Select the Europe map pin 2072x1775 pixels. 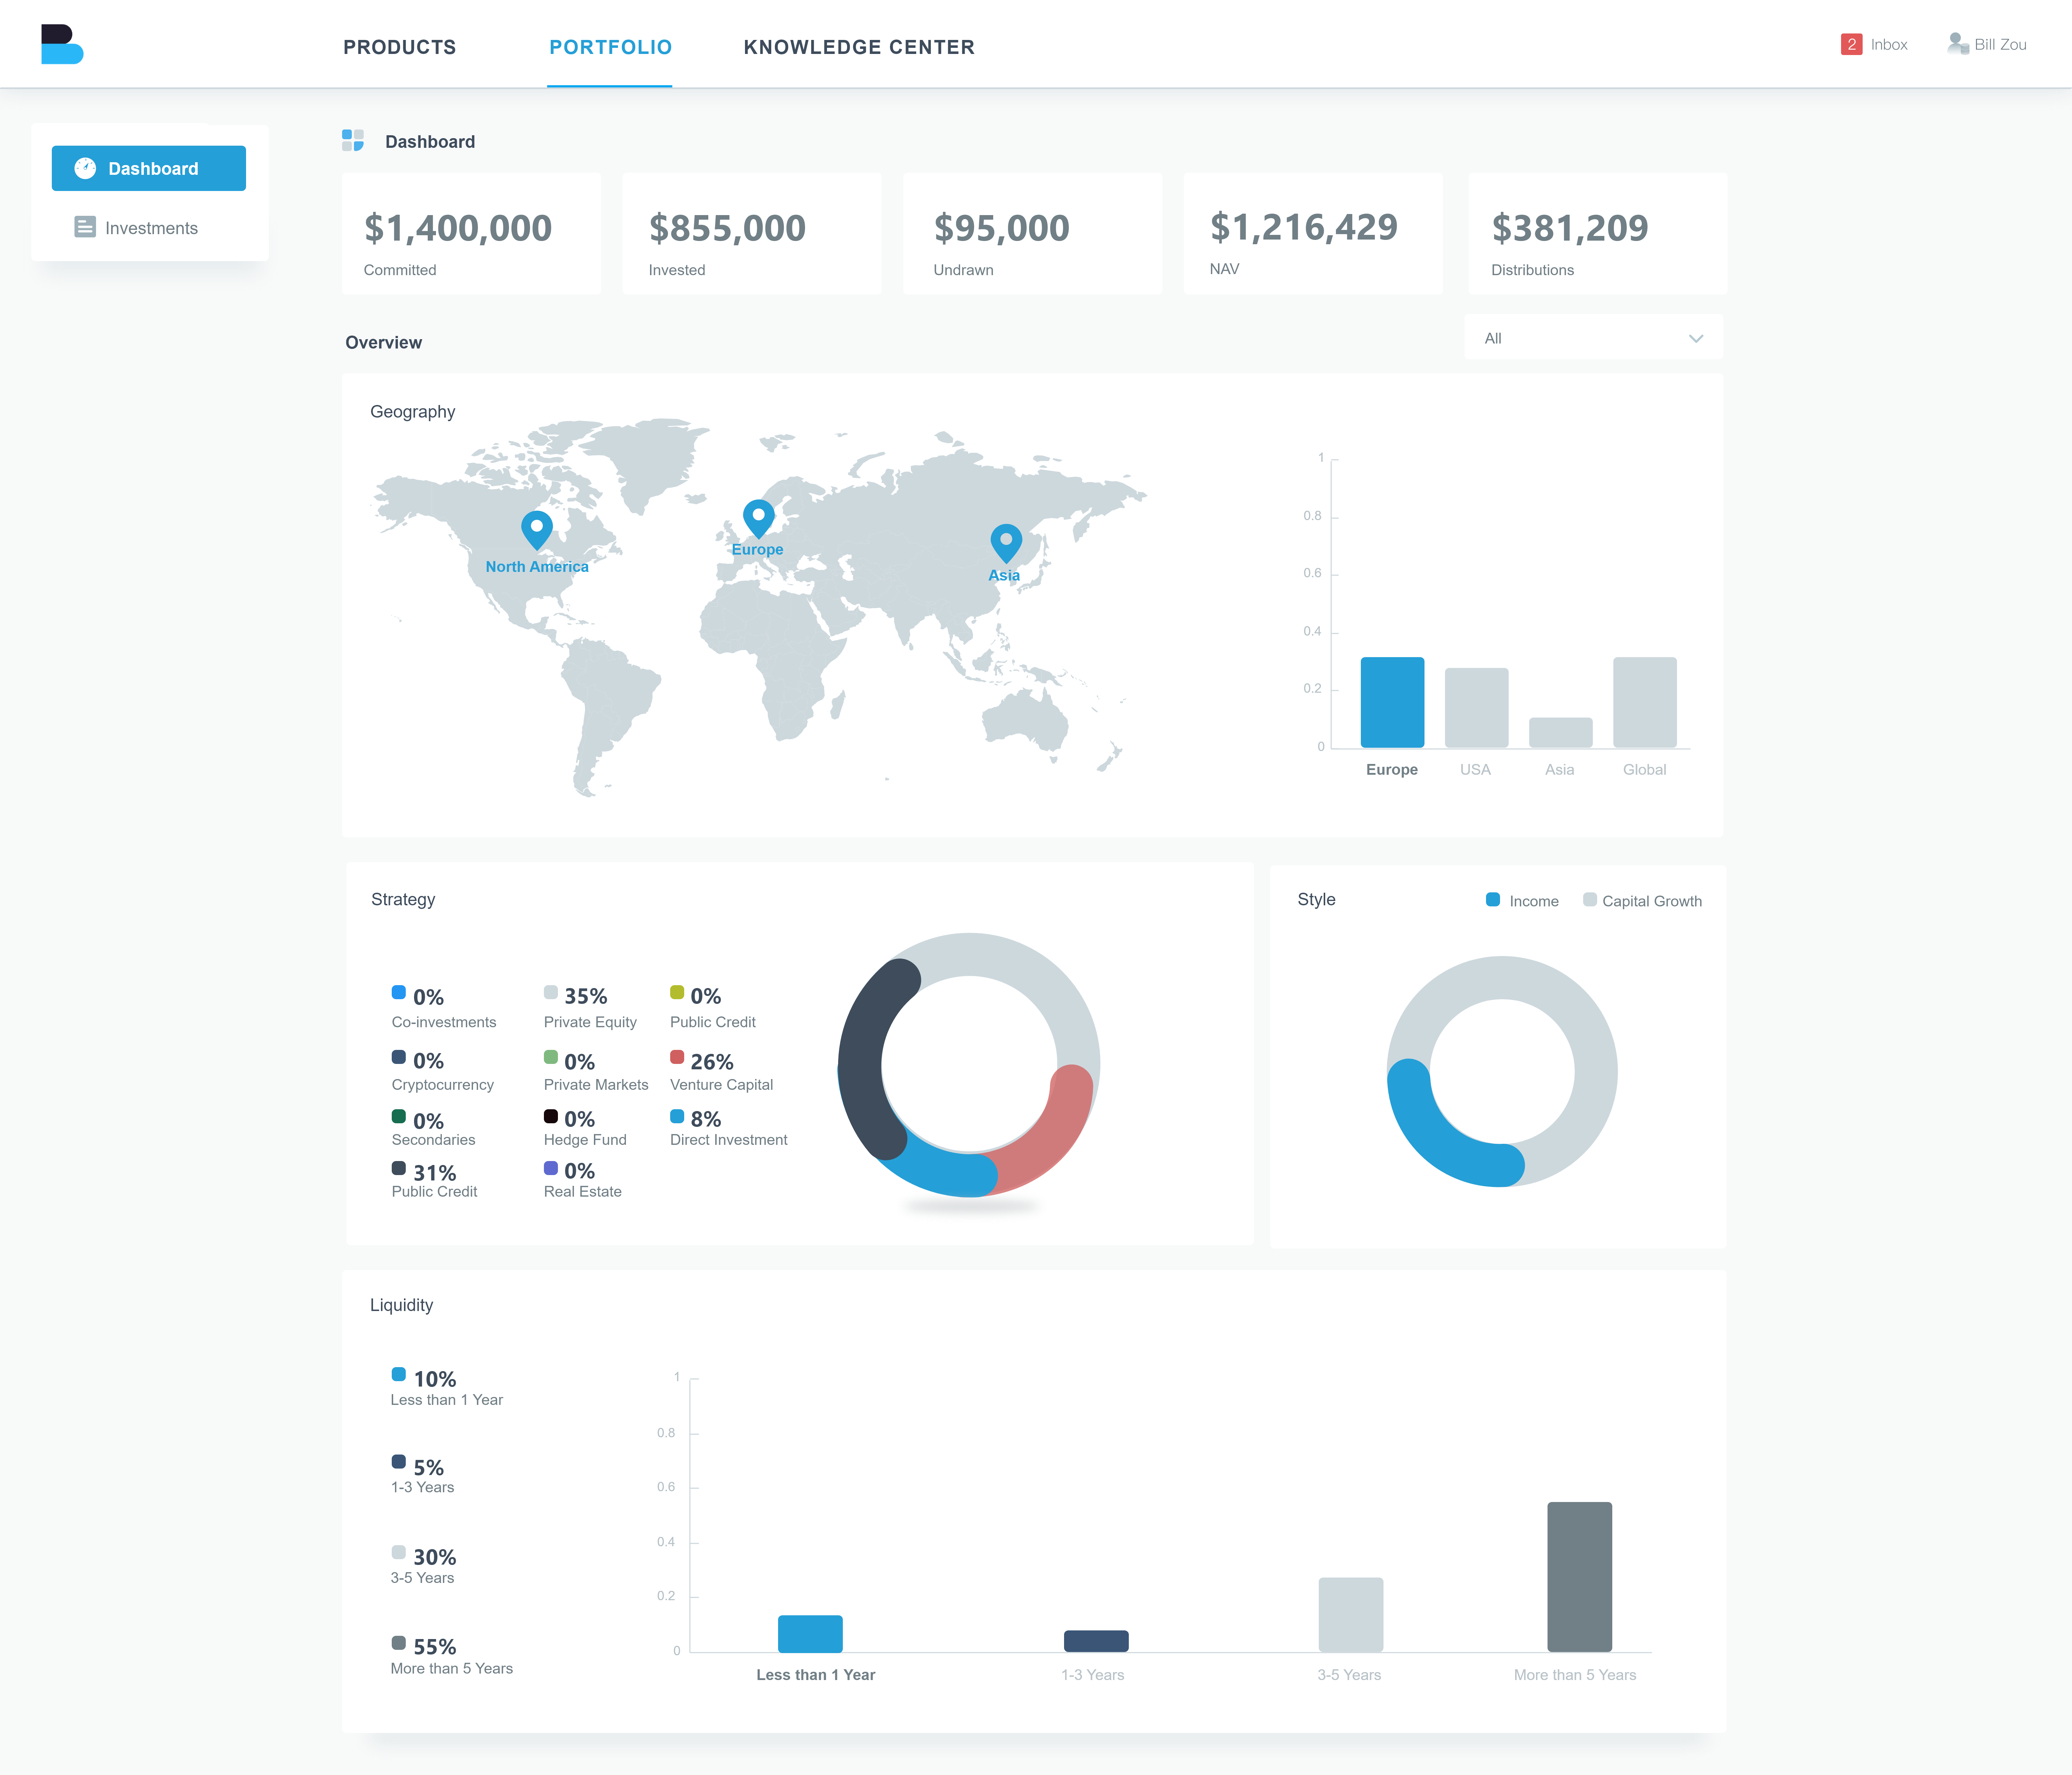[x=759, y=519]
